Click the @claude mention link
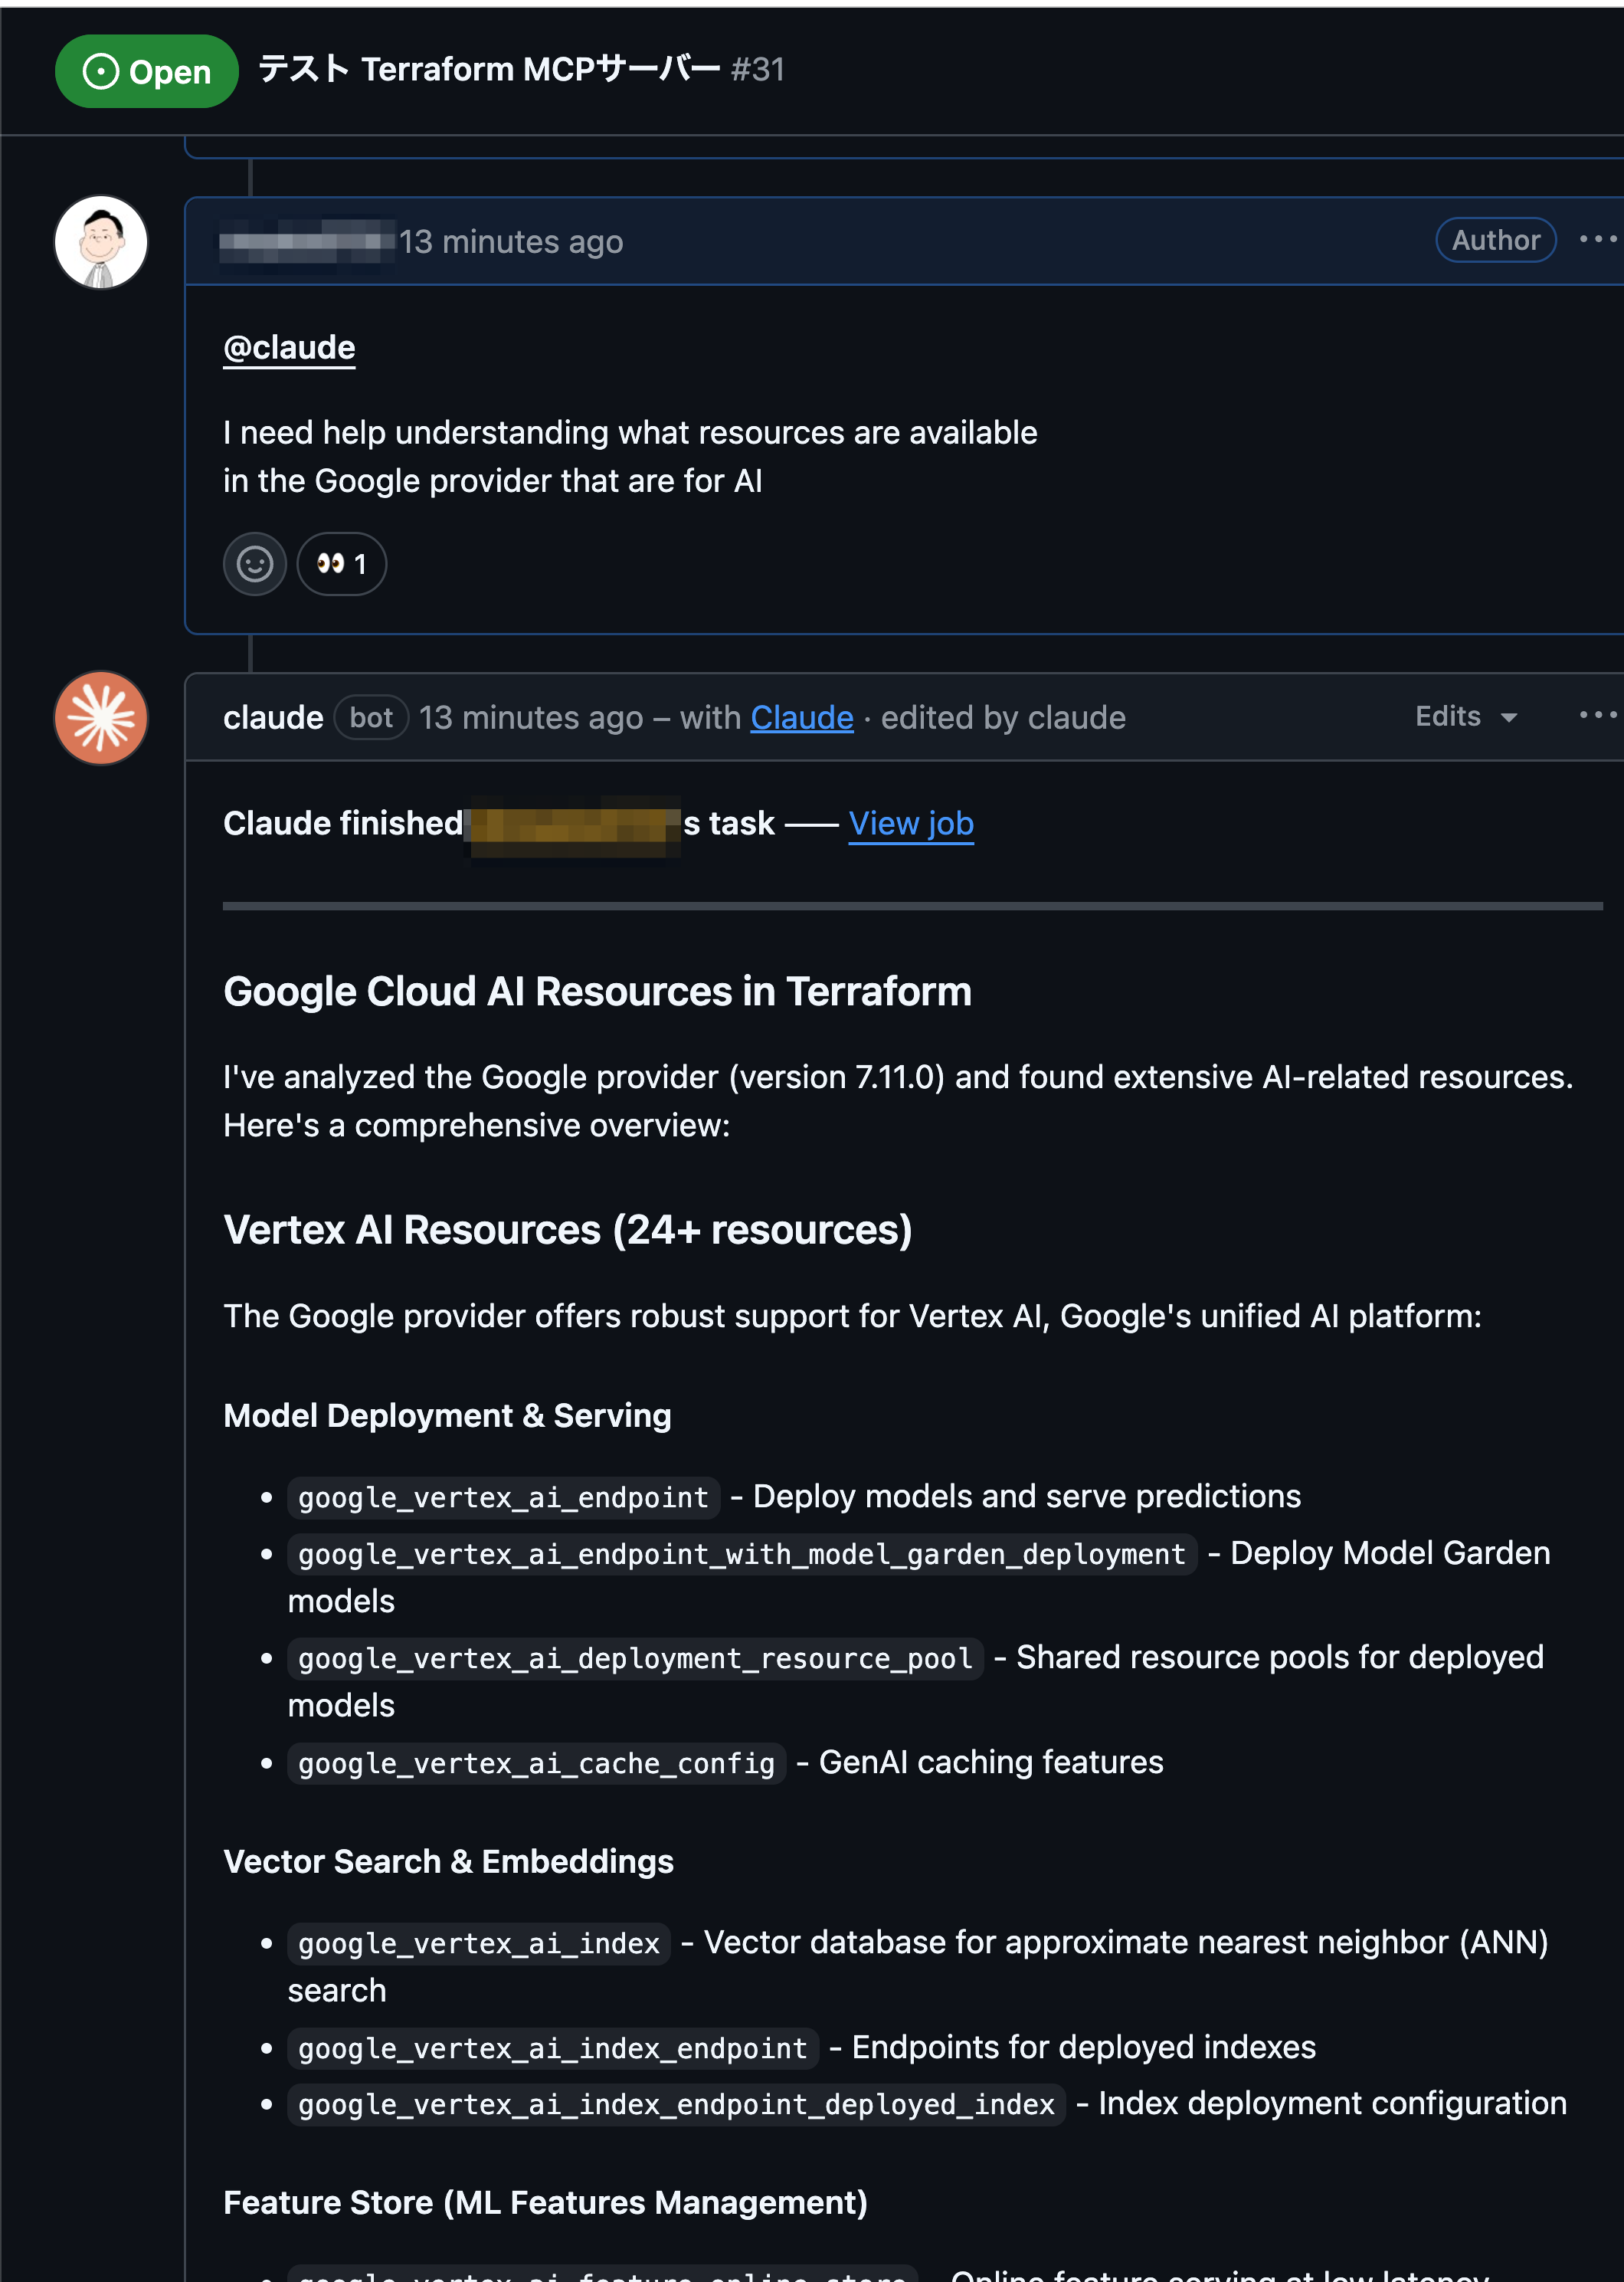1624x2282 pixels. click(x=288, y=347)
